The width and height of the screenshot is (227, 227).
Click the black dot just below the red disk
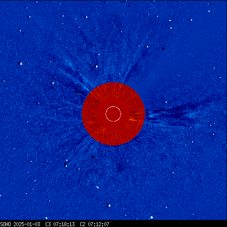point(93,157)
